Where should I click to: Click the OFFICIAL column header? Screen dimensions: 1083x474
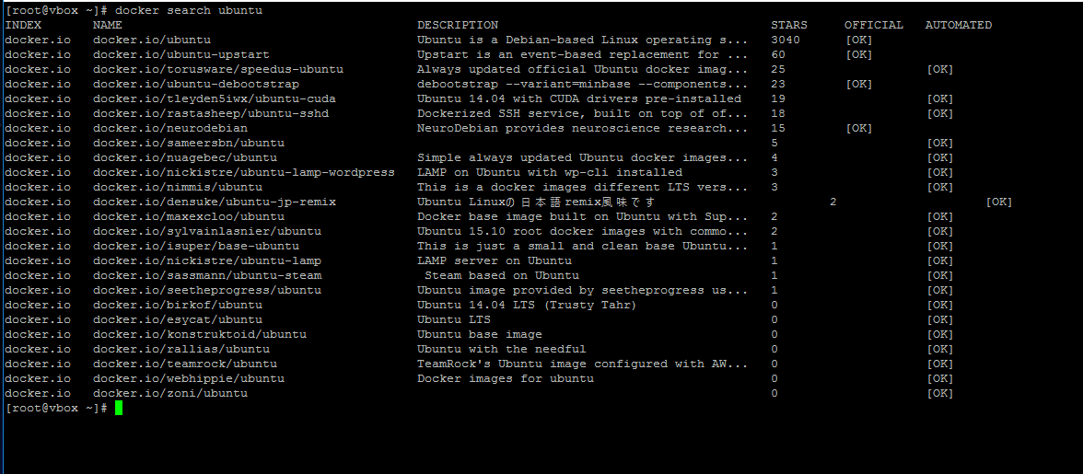(874, 25)
